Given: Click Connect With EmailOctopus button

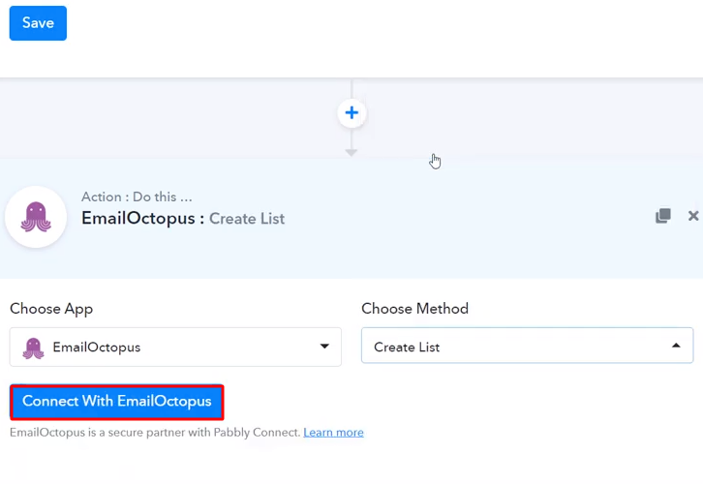Looking at the screenshot, I should pos(117,402).
